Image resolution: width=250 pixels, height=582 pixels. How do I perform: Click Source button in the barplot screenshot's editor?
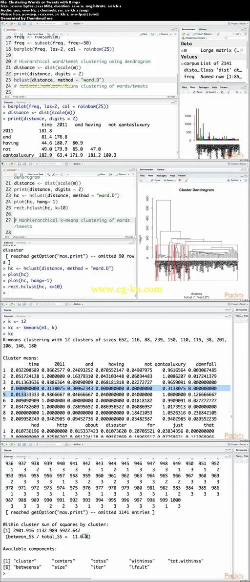coord(164,34)
